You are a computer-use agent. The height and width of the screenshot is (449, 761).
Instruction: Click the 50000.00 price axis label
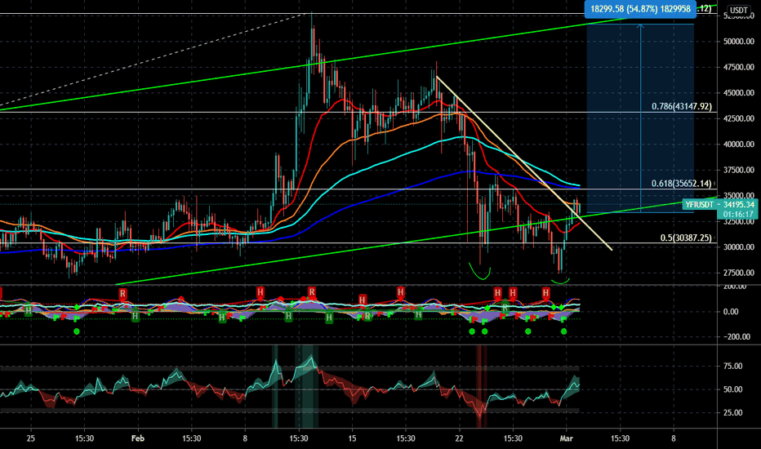739,42
